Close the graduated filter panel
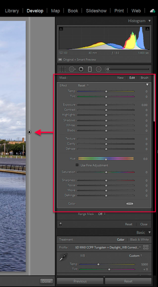 144,224
